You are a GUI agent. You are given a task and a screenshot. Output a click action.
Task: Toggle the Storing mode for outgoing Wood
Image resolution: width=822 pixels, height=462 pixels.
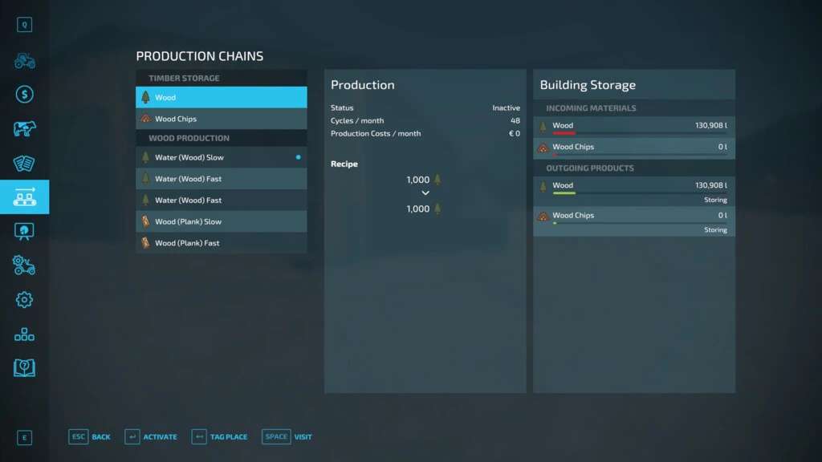(714, 200)
